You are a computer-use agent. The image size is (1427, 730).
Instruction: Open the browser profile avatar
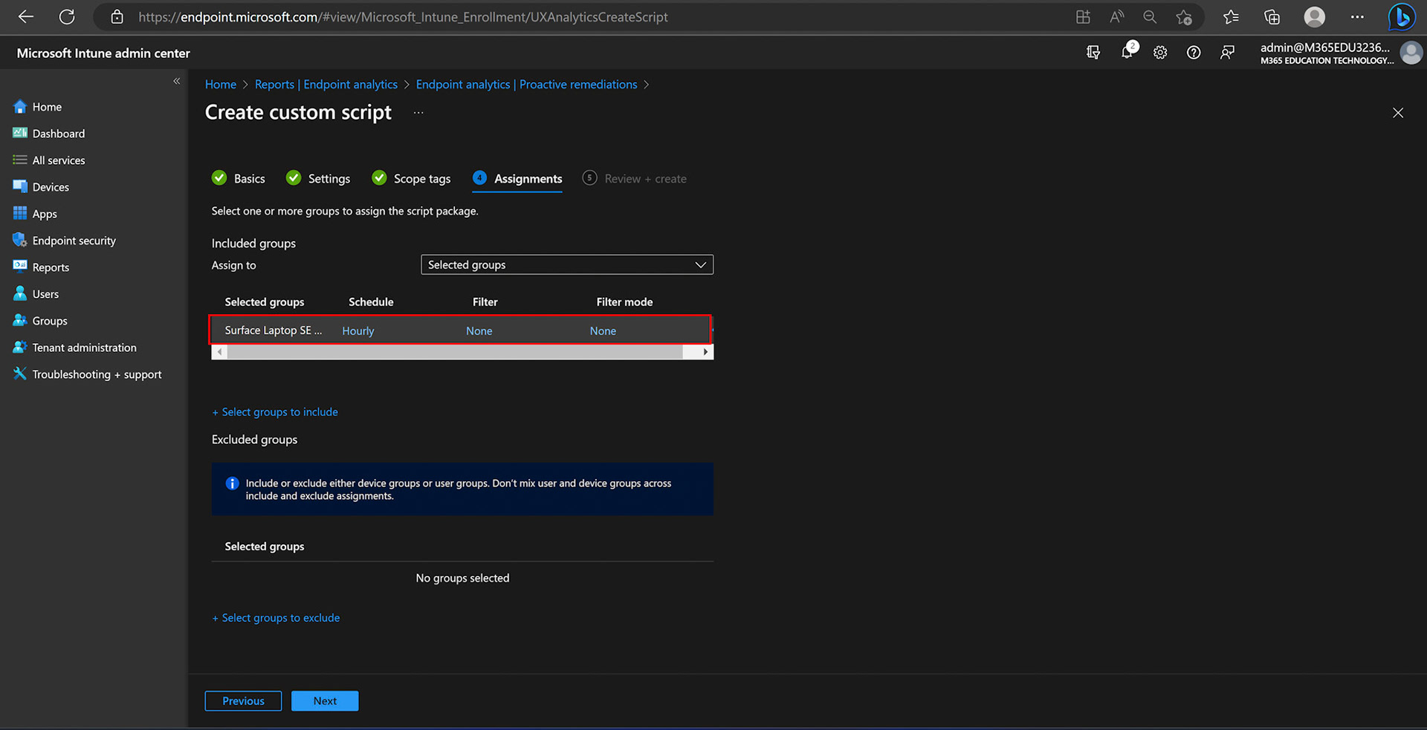(x=1314, y=16)
